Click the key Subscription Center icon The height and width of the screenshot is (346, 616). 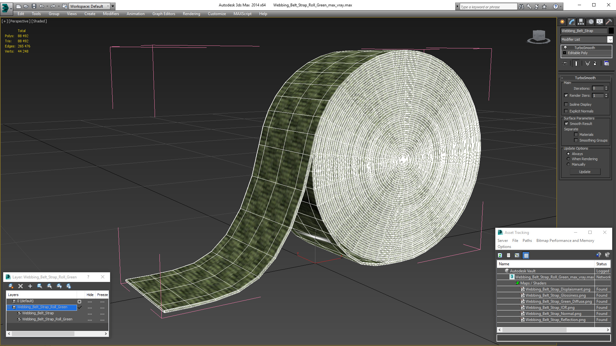529,6
